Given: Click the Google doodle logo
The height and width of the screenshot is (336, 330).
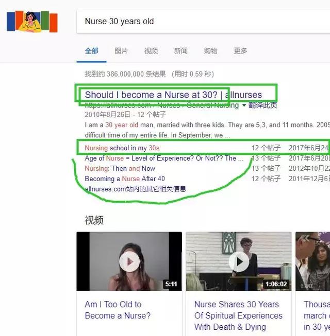Looking at the screenshot, I should (x=32, y=22).
